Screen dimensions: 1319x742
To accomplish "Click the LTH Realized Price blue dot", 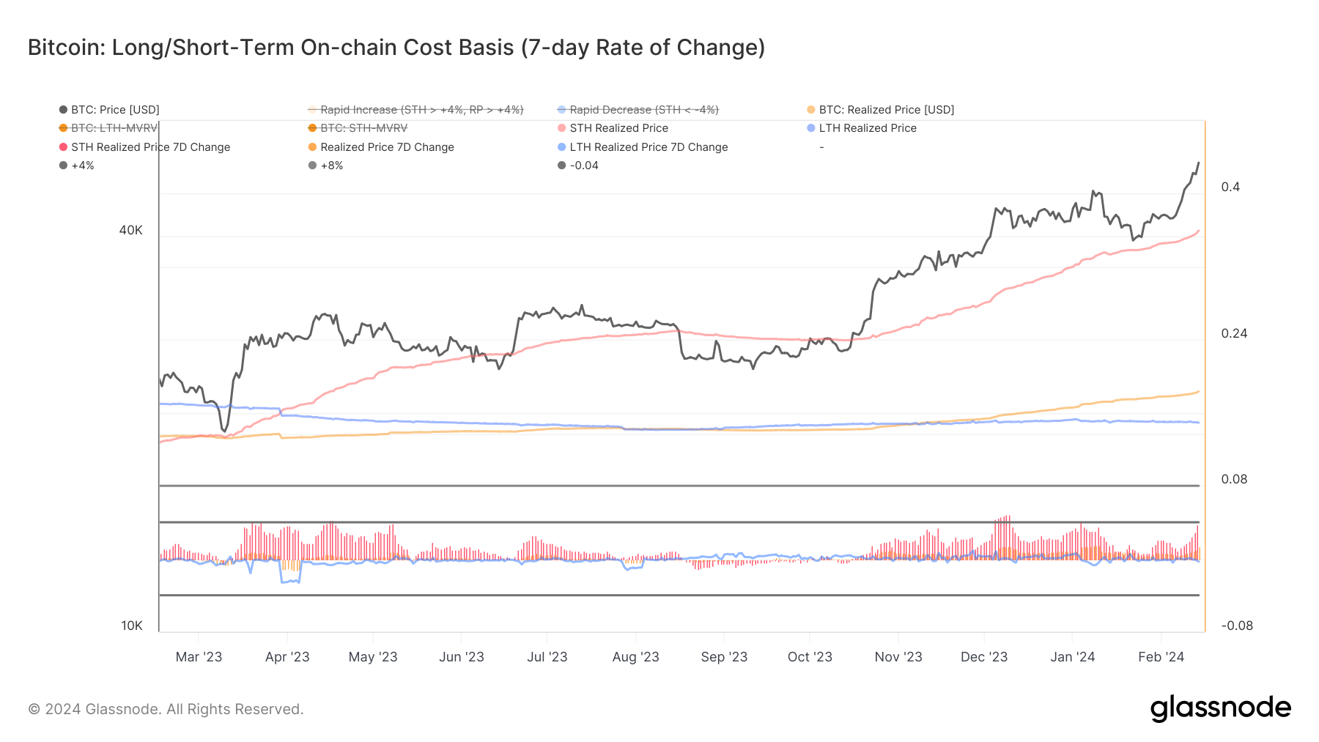I will pos(811,128).
